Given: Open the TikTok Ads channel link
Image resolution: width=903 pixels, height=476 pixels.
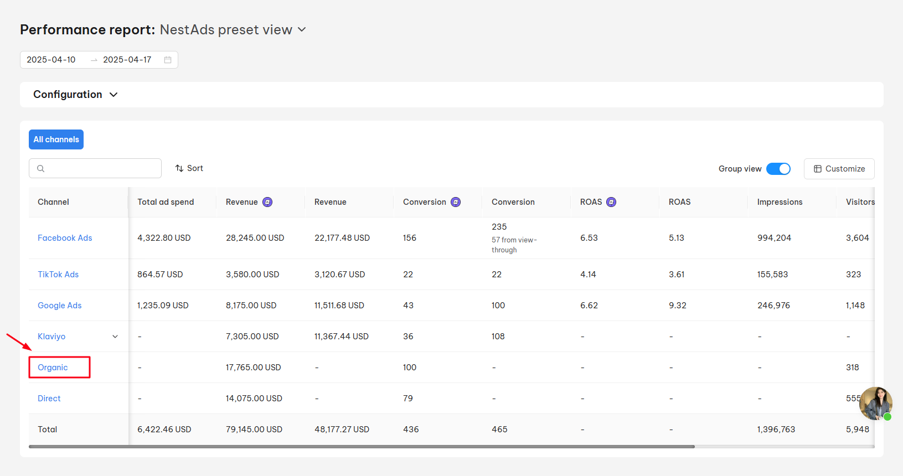Looking at the screenshot, I should point(58,275).
